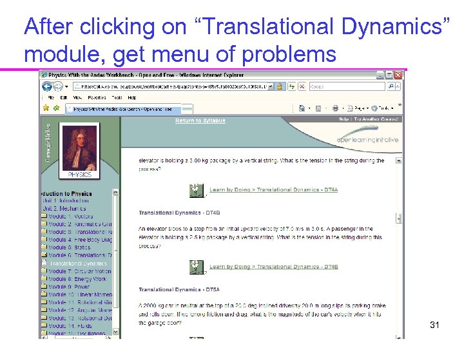Open recent pages dropdown beside Forward button
The width and height of the screenshot is (464, 348).
click(x=66, y=87)
